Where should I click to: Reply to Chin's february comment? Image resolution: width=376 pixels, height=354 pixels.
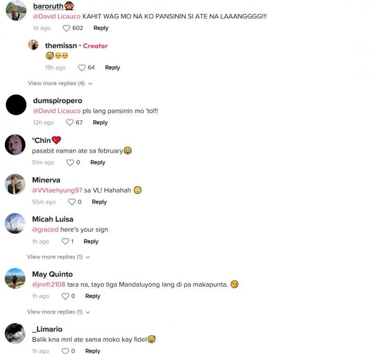coord(98,163)
